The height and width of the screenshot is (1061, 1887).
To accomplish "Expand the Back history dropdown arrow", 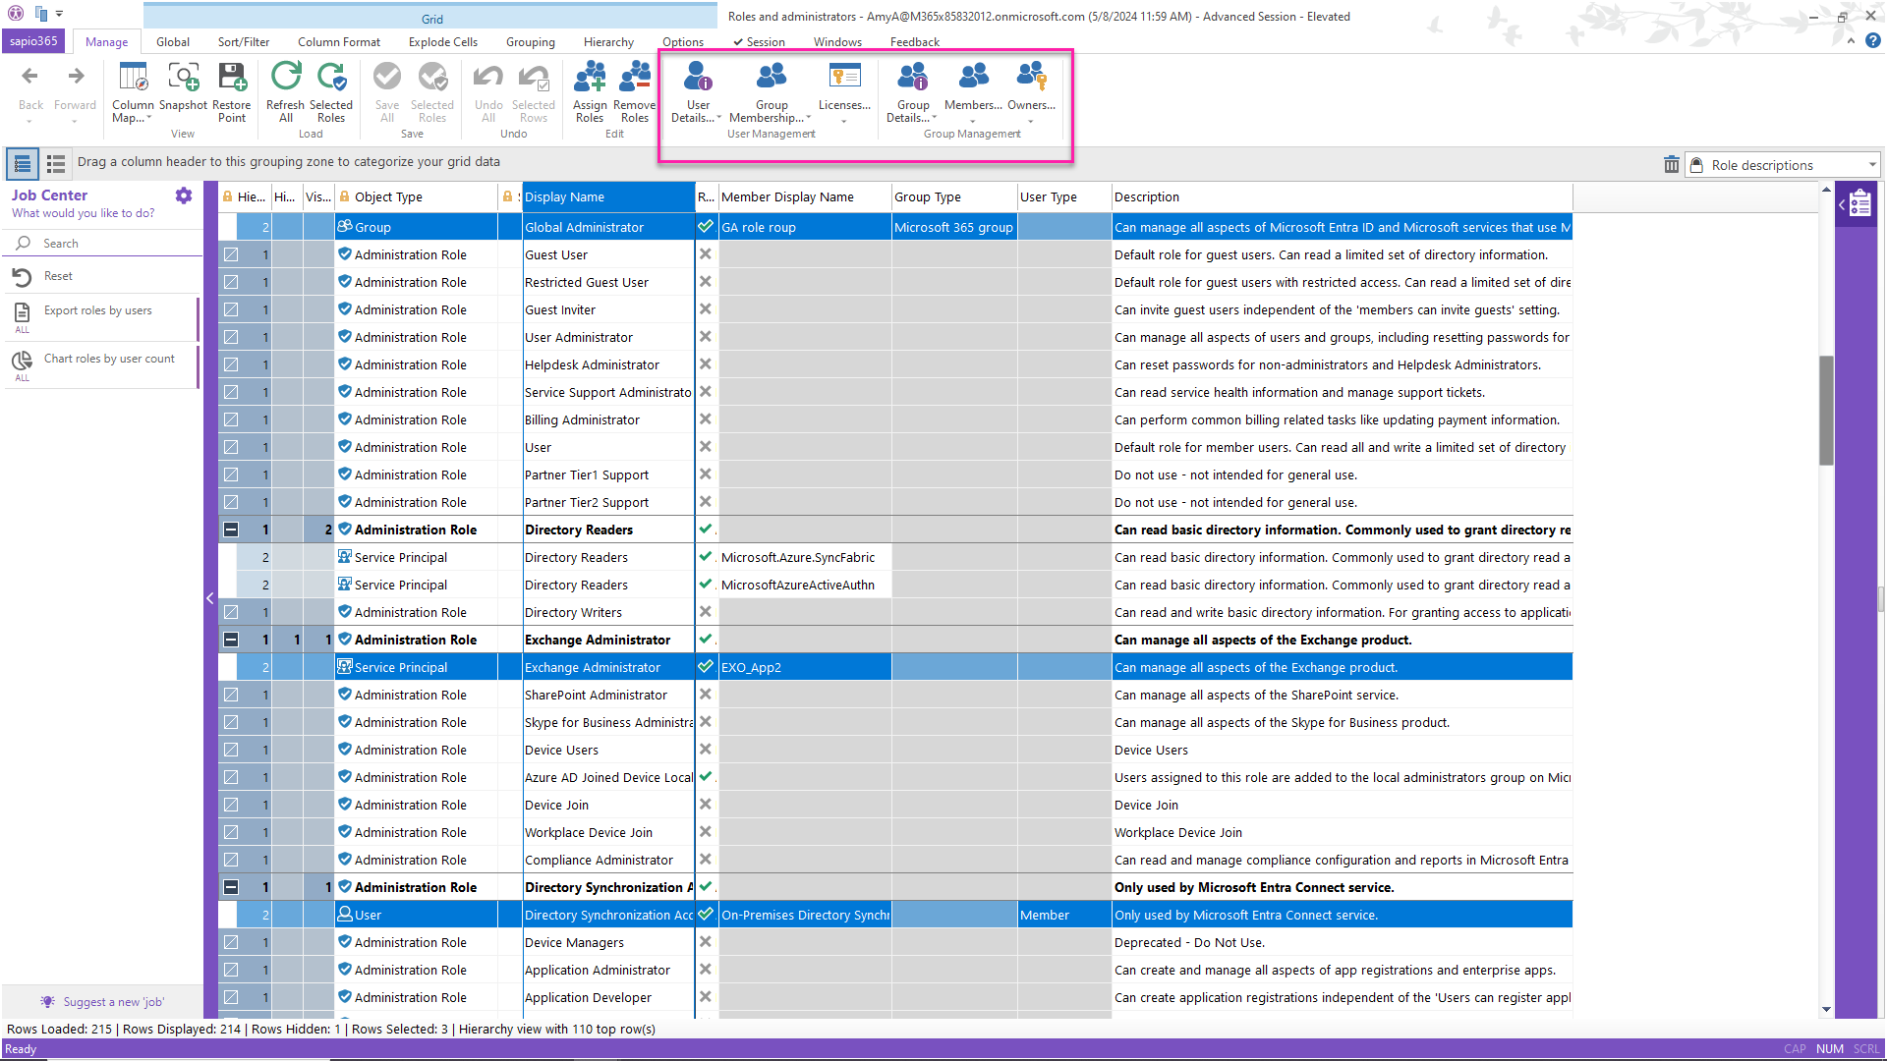I will (30, 122).
